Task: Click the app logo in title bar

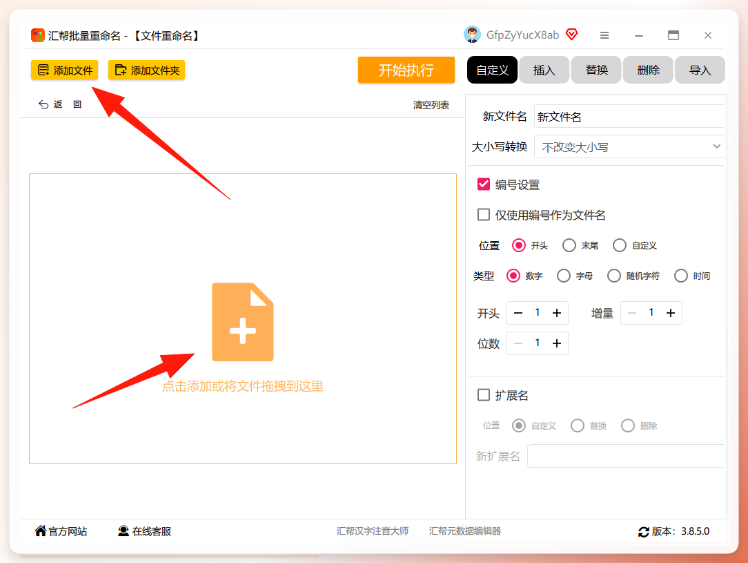Action: [38, 35]
